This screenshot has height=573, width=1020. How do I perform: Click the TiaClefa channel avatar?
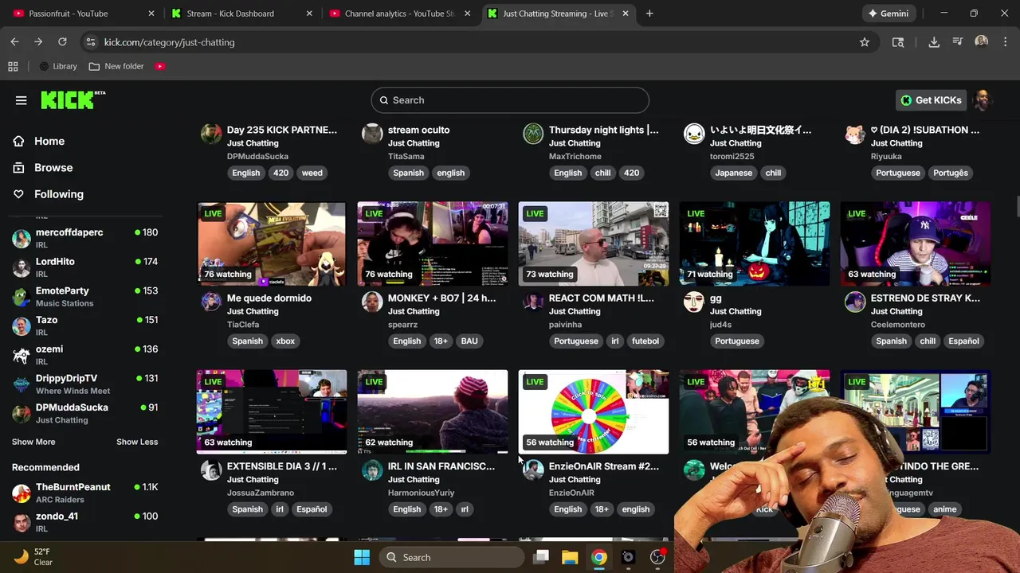pyautogui.click(x=211, y=302)
